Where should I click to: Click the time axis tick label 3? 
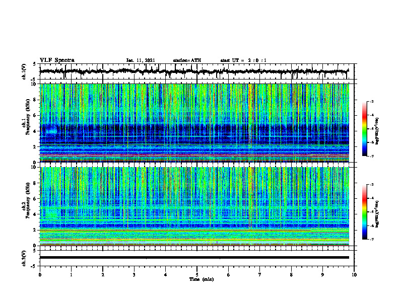(134, 275)
